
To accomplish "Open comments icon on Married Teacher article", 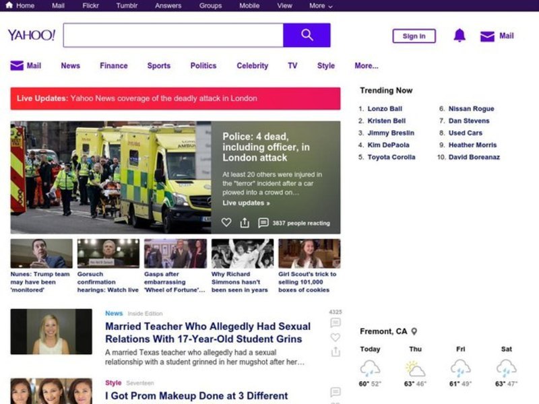I will tap(335, 323).
